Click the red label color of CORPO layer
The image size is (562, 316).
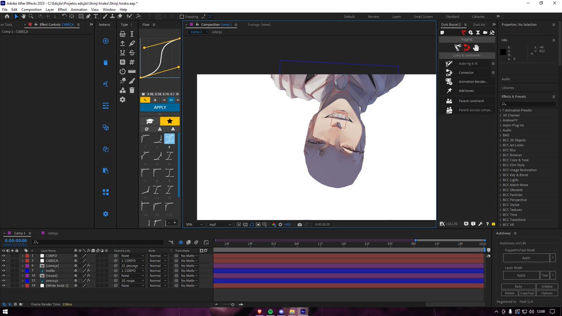click(27, 256)
